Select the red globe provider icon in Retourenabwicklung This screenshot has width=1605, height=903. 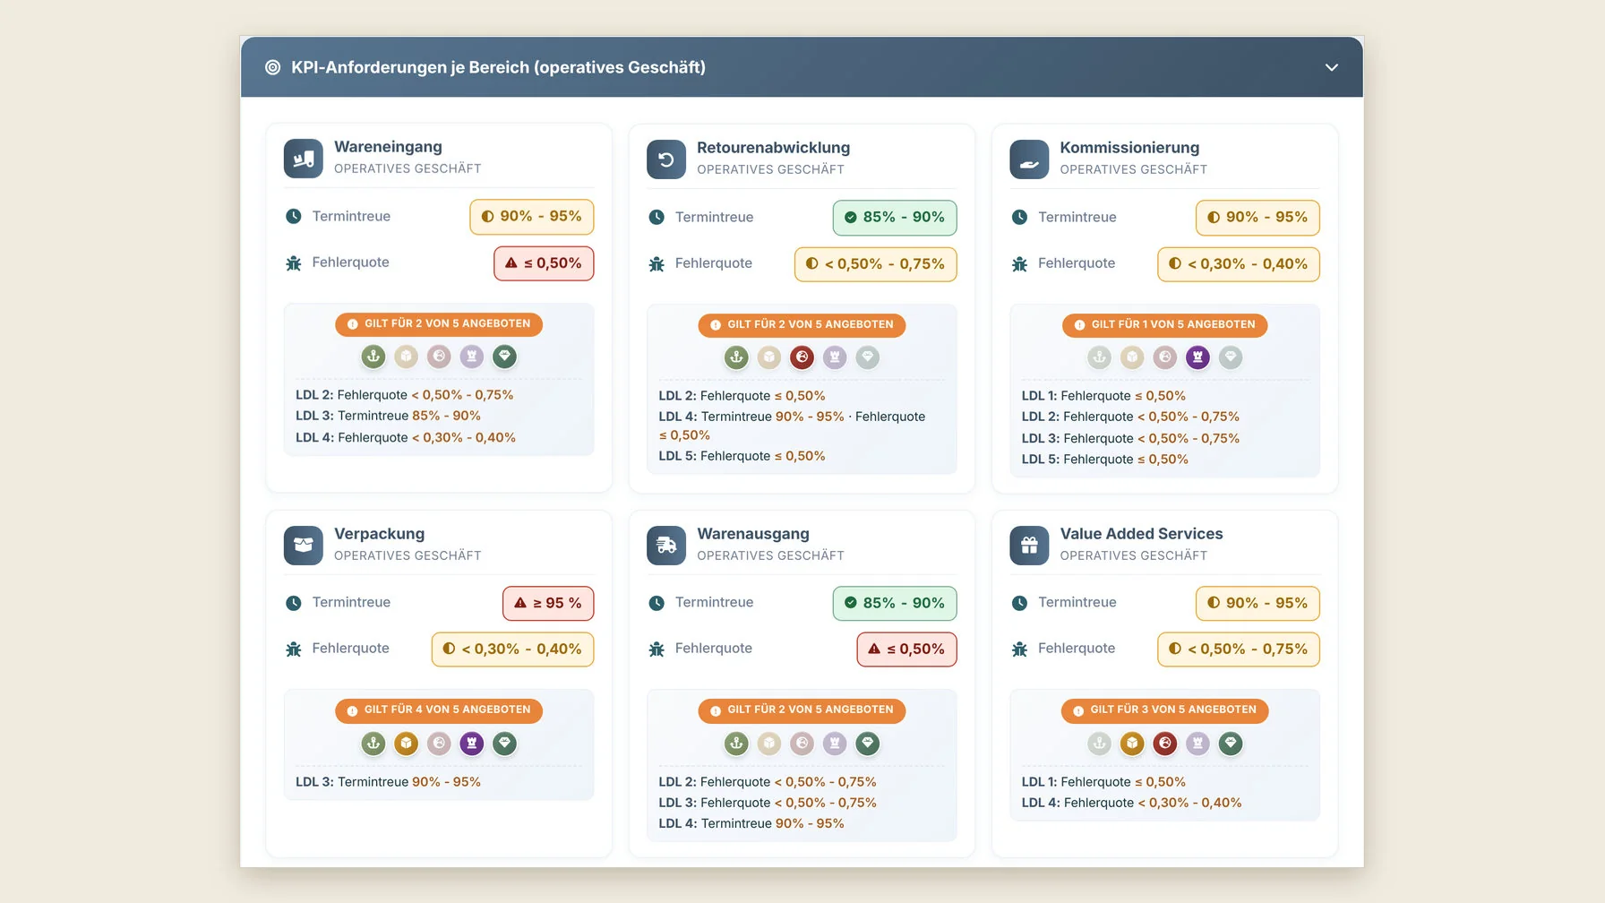point(802,357)
